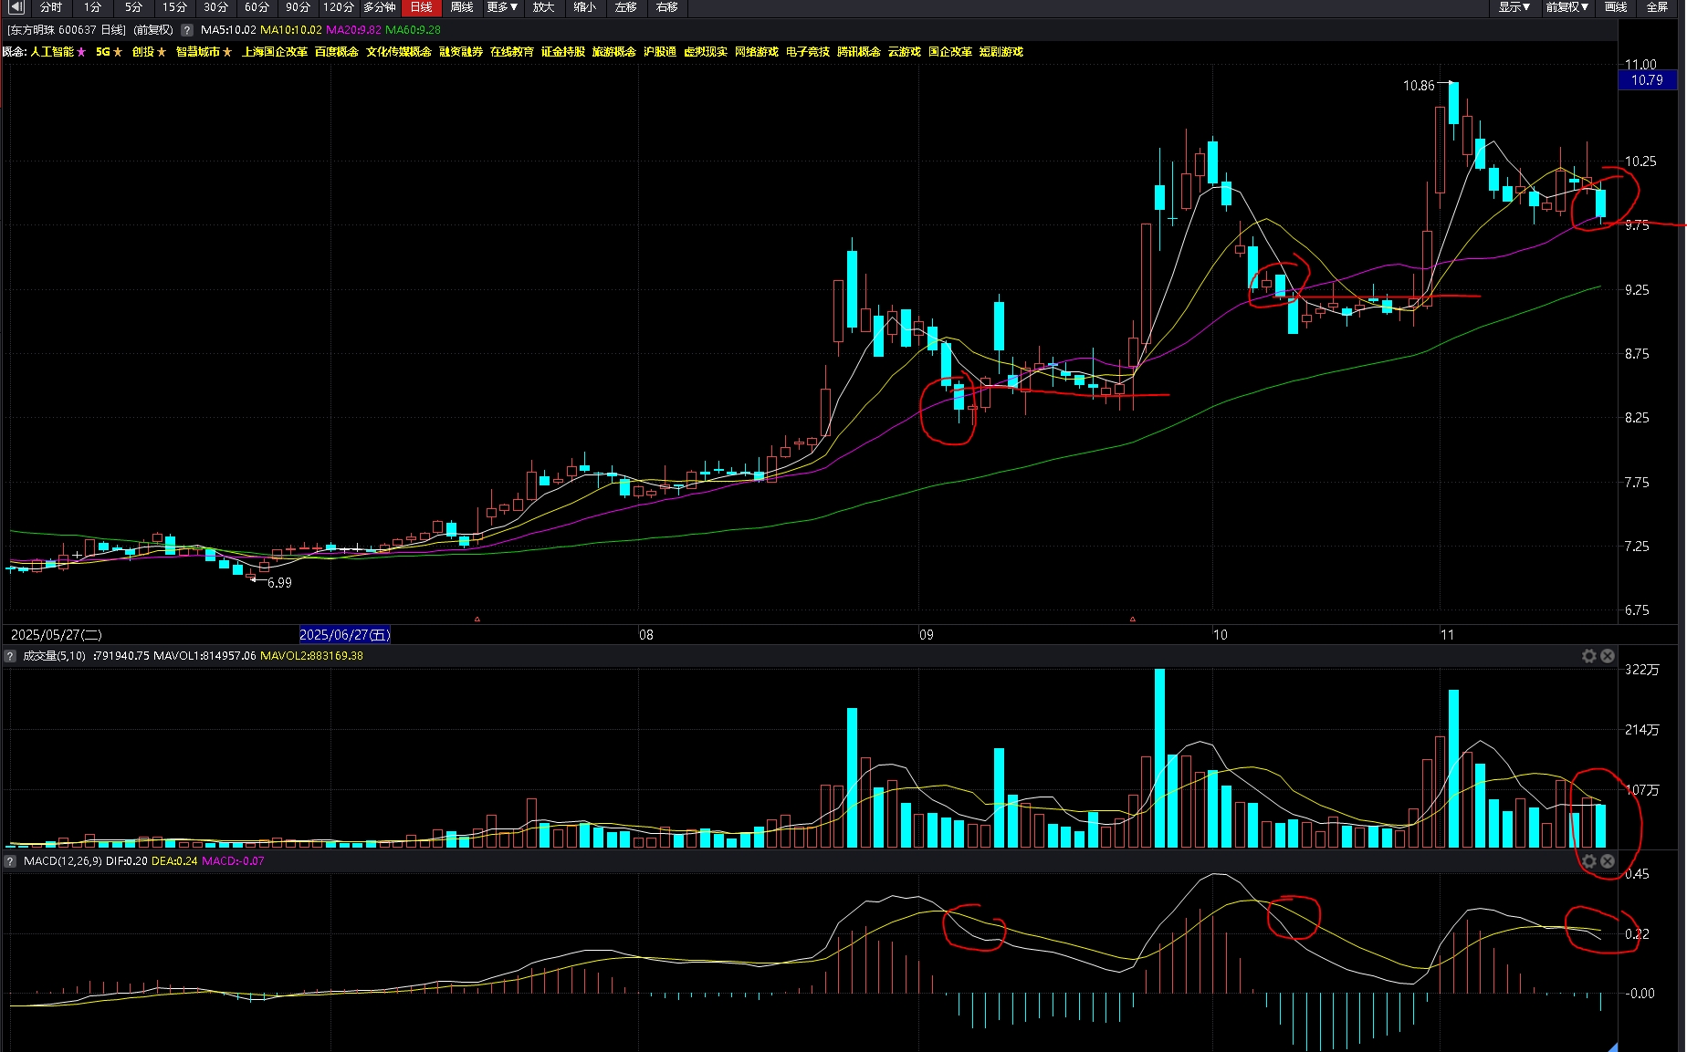Open the 电子竞技 concept link
Screen dimensions: 1687x1052
click(808, 52)
